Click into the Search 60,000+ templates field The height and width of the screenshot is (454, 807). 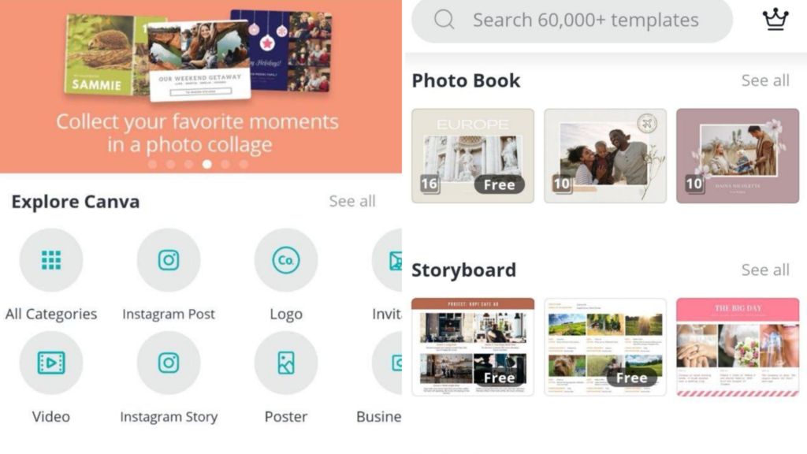pyautogui.click(x=572, y=20)
